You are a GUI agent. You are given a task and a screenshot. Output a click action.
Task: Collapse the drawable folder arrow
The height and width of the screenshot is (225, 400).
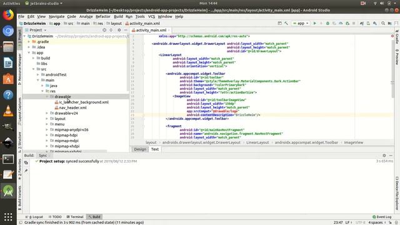coord(47,97)
